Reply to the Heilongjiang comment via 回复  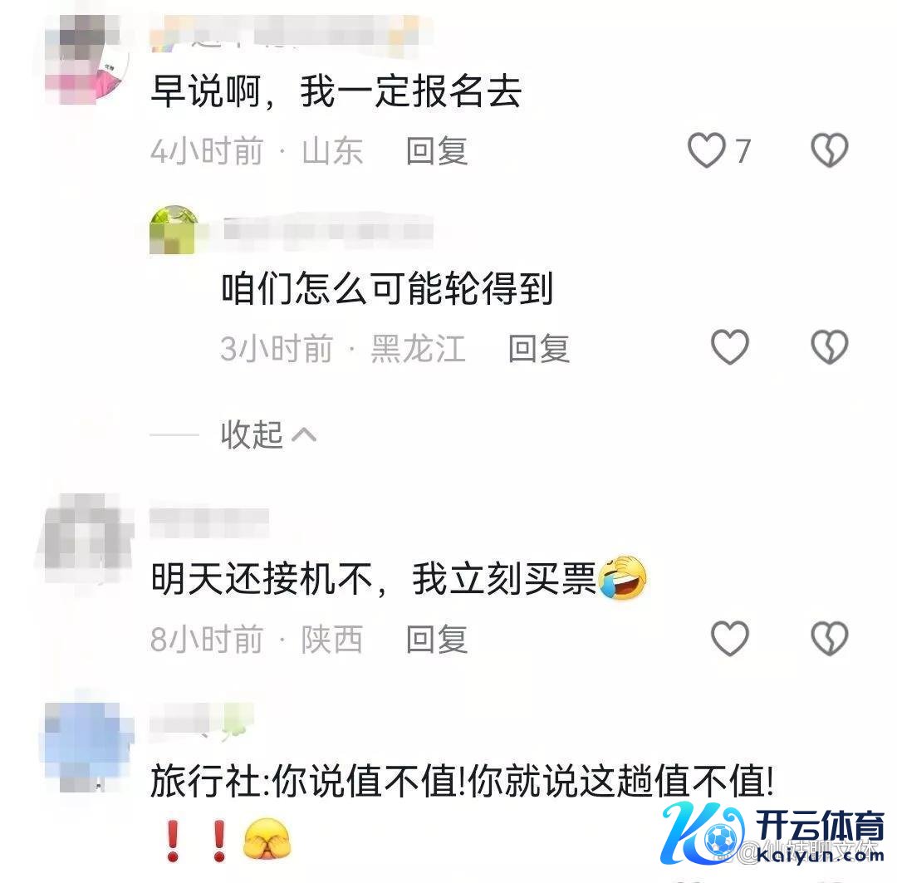click(539, 348)
